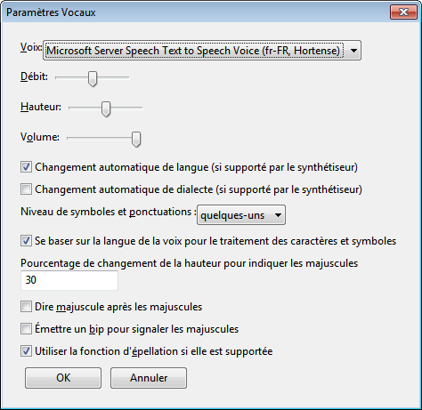Viewport: 422px width, 410px height.
Task: Click the Volume slider thumb
Action: (x=136, y=140)
